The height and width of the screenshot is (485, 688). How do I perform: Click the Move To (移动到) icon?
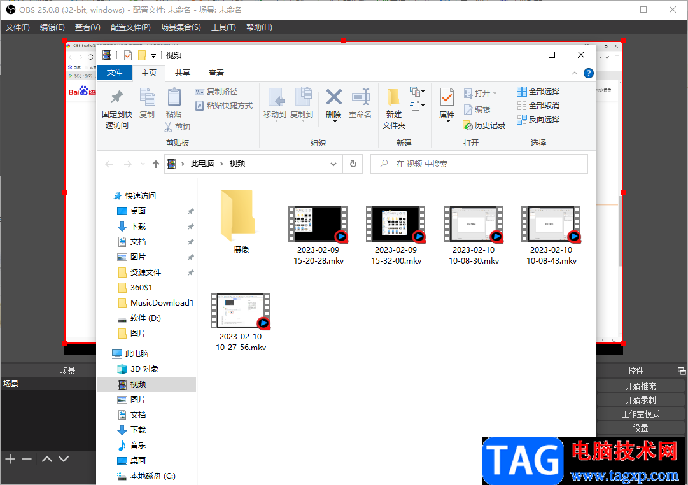tap(276, 97)
